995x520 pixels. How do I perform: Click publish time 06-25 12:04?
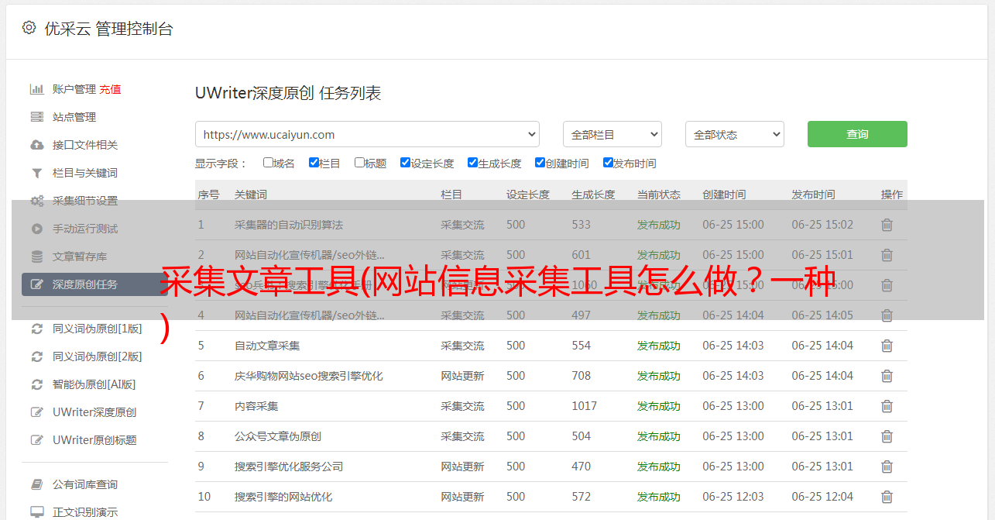(822, 497)
